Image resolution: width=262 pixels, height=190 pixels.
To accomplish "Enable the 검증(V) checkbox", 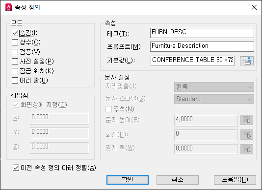I will point(15,52).
